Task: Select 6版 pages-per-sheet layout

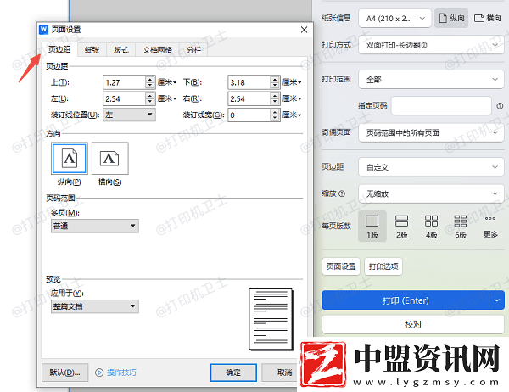Action: pos(461,227)
